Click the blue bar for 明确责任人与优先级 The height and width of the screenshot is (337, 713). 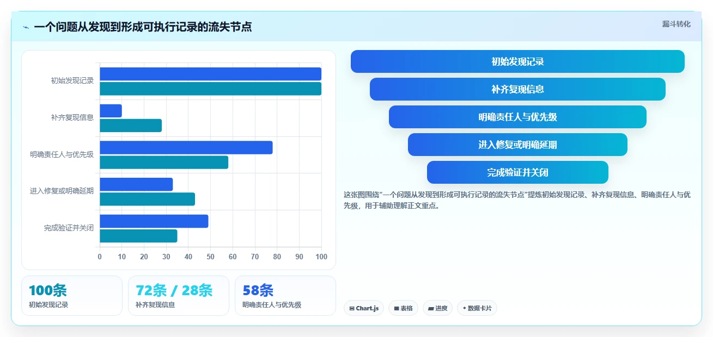[186, 147]
